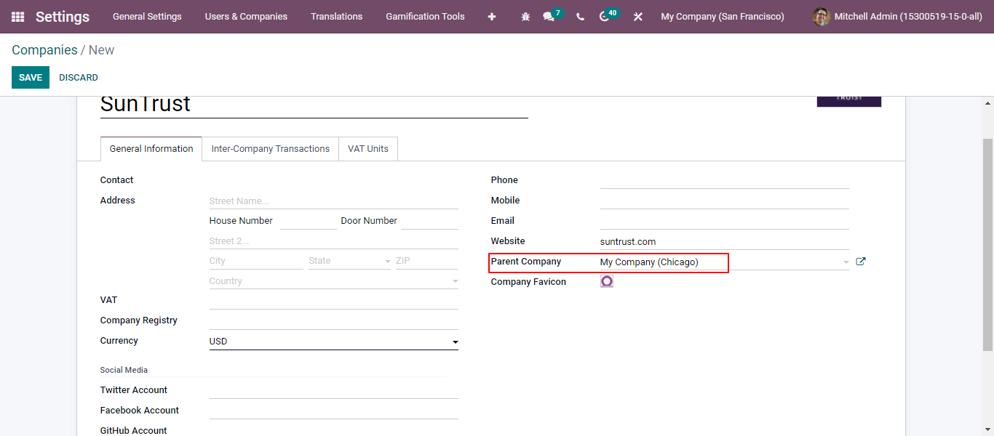Click the company logo thumbnail
The height and width of the screenshot is (436, 994).
point(849,101)
